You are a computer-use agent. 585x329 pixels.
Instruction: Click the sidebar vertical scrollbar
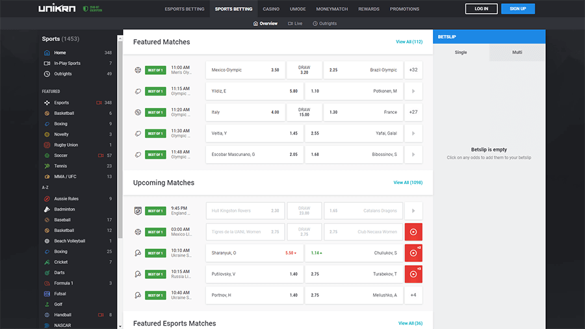pyautogui.click(x=120, y=130)
